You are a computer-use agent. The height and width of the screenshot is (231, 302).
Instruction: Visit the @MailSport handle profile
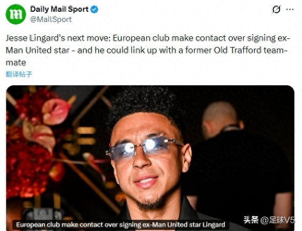(51, 19)
